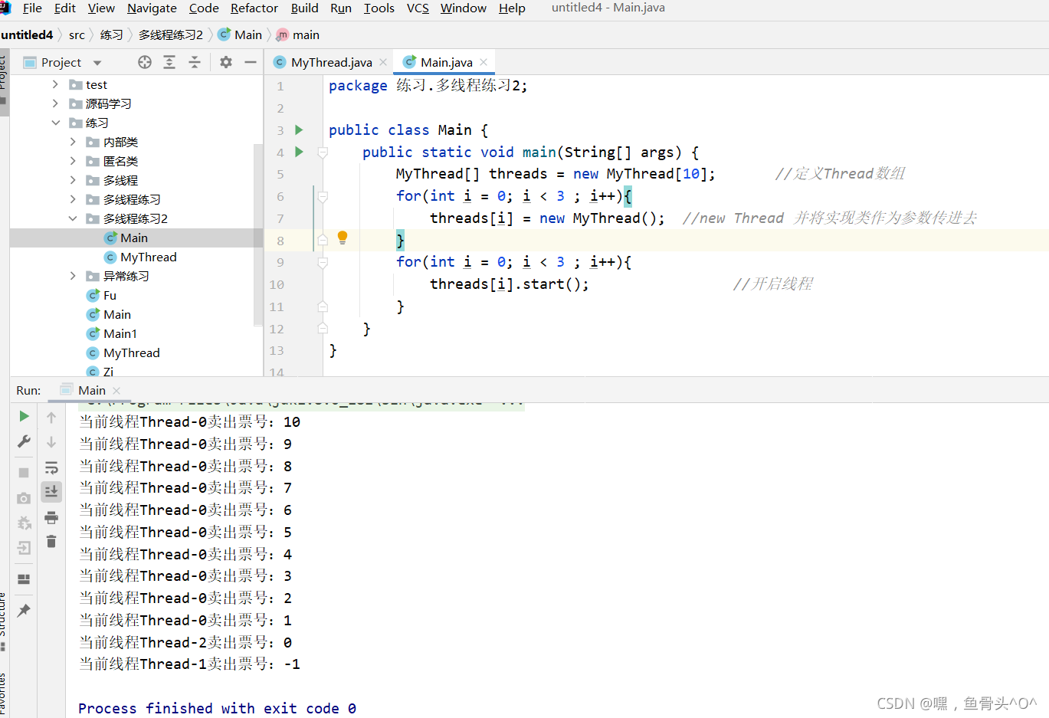The width and height of the screenshot is (1049, 718).
Task: Open the Help menu
Action: pyautogui.click(x=512, y=8)
